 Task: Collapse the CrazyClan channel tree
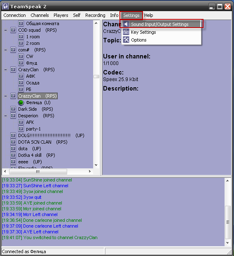(6, 70)
